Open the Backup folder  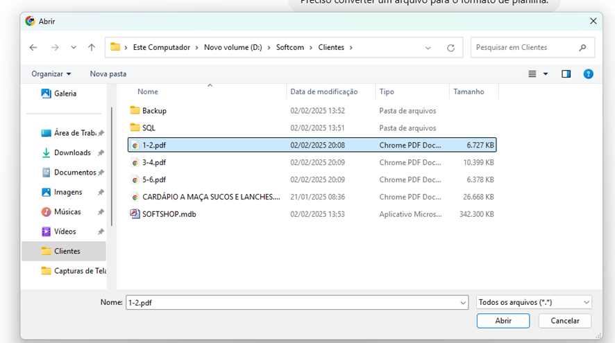(154, 111)
